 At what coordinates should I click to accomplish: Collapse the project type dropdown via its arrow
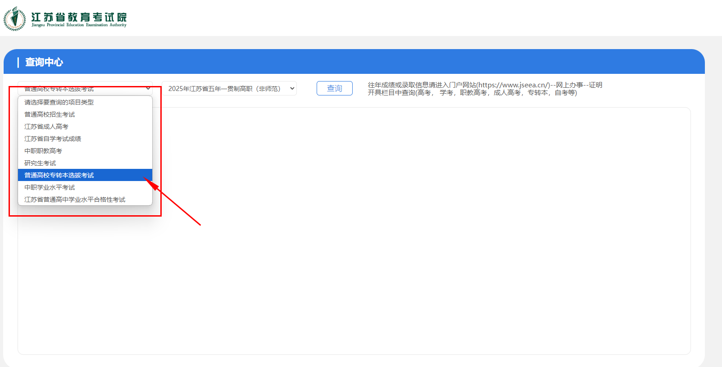tap(148, 88)
